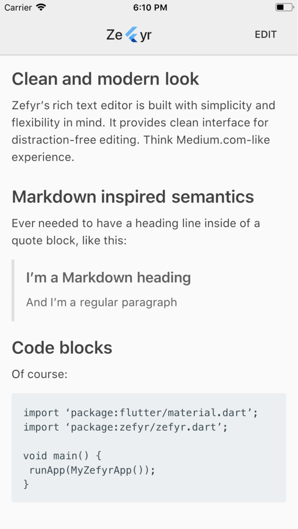Place cursor in "Clean and modern look" heading
Screen dimensions: 298x529
[105, 79]
